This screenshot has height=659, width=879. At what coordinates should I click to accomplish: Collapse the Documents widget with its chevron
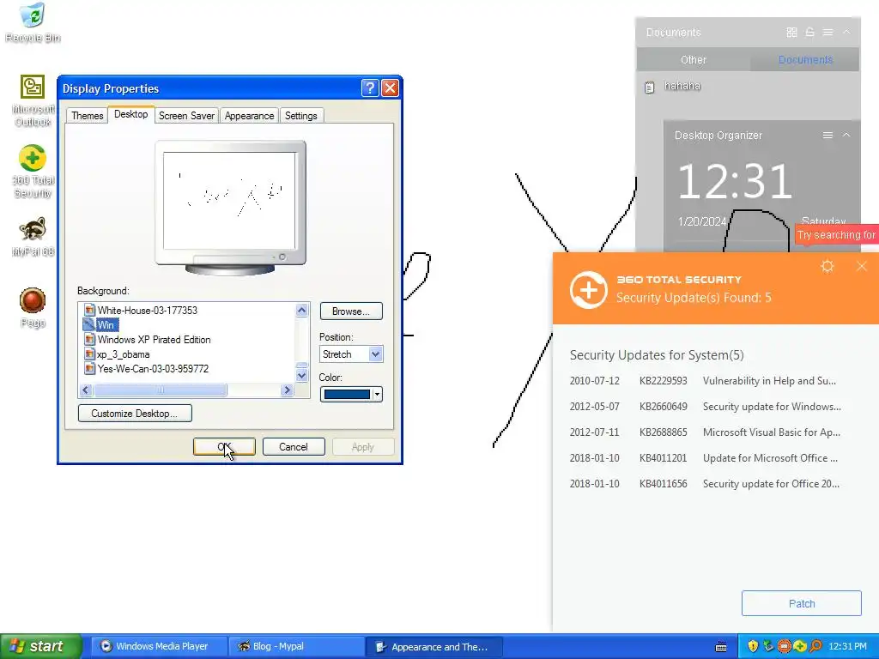click(846, 33)
